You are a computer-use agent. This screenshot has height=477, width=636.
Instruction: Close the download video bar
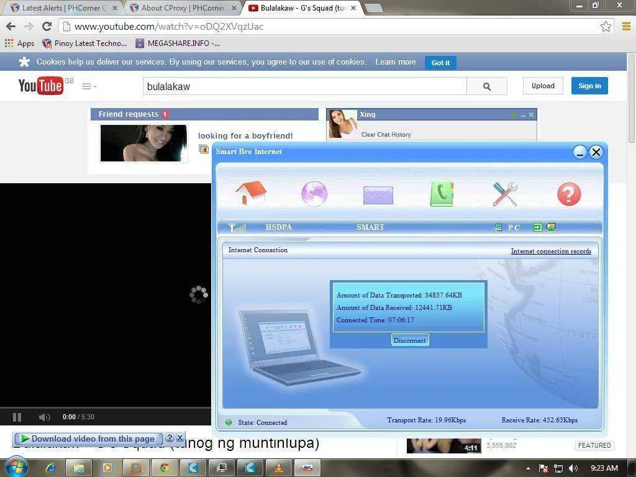click(x=179, y=438)
